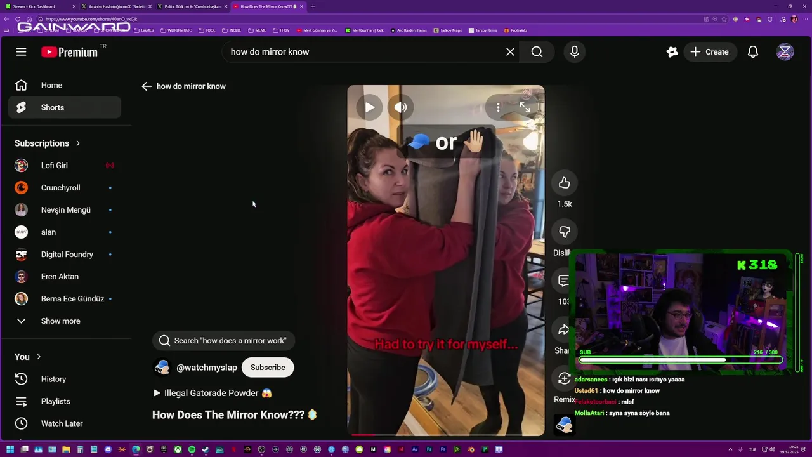Image resolution: width=812 pixels, height=457 pixels.
Task: Expand Subscriptions section chevron
Action: (78, 143)
